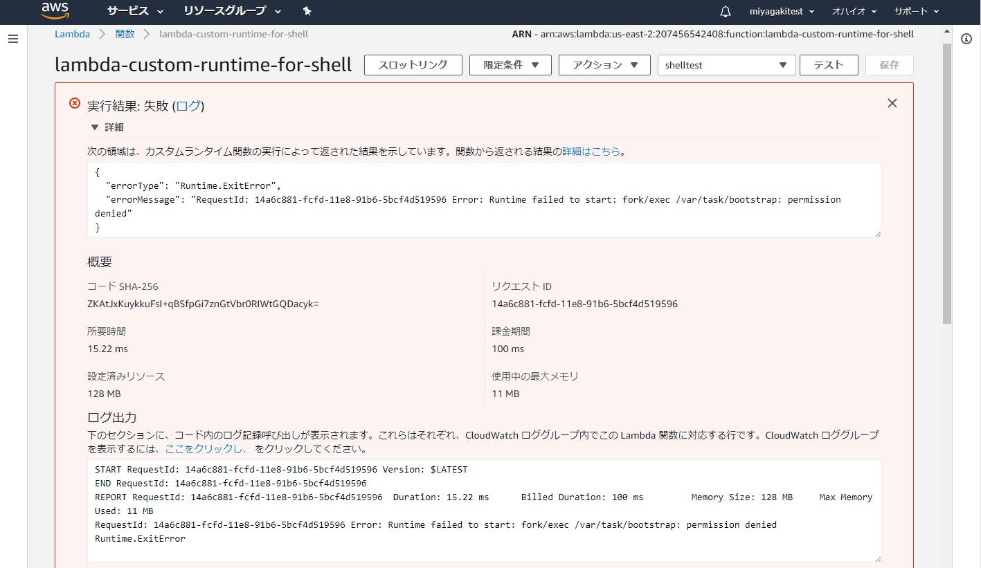Click the AWS logo home icon

pyautogui.click(x=55, y=10)
